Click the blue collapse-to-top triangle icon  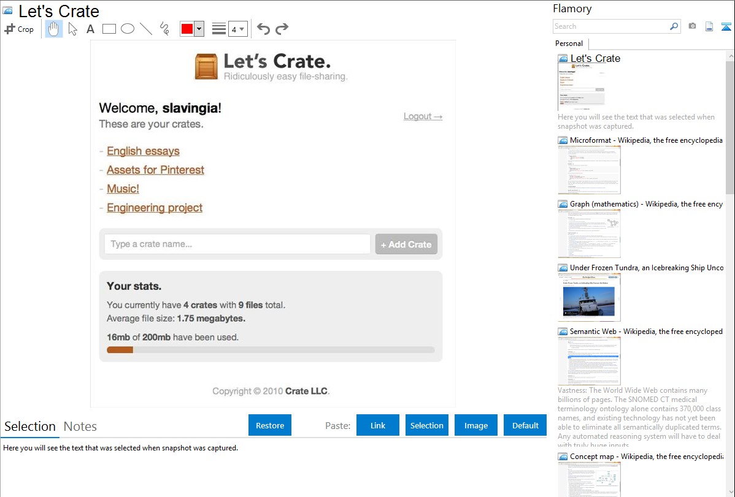coord(726,27)
